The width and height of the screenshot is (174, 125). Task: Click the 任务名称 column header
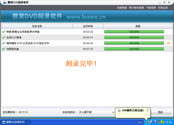click(x=37, y=26)
